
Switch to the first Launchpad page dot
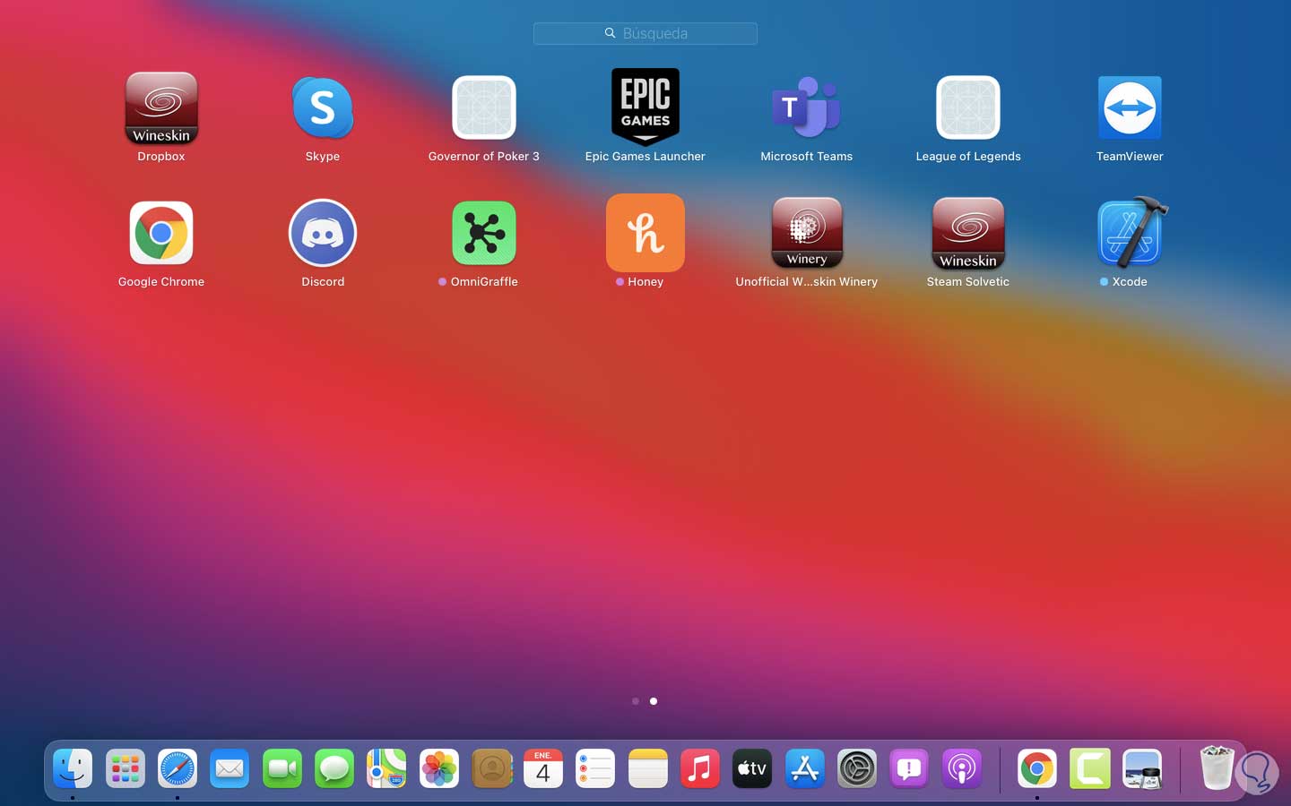636,701
